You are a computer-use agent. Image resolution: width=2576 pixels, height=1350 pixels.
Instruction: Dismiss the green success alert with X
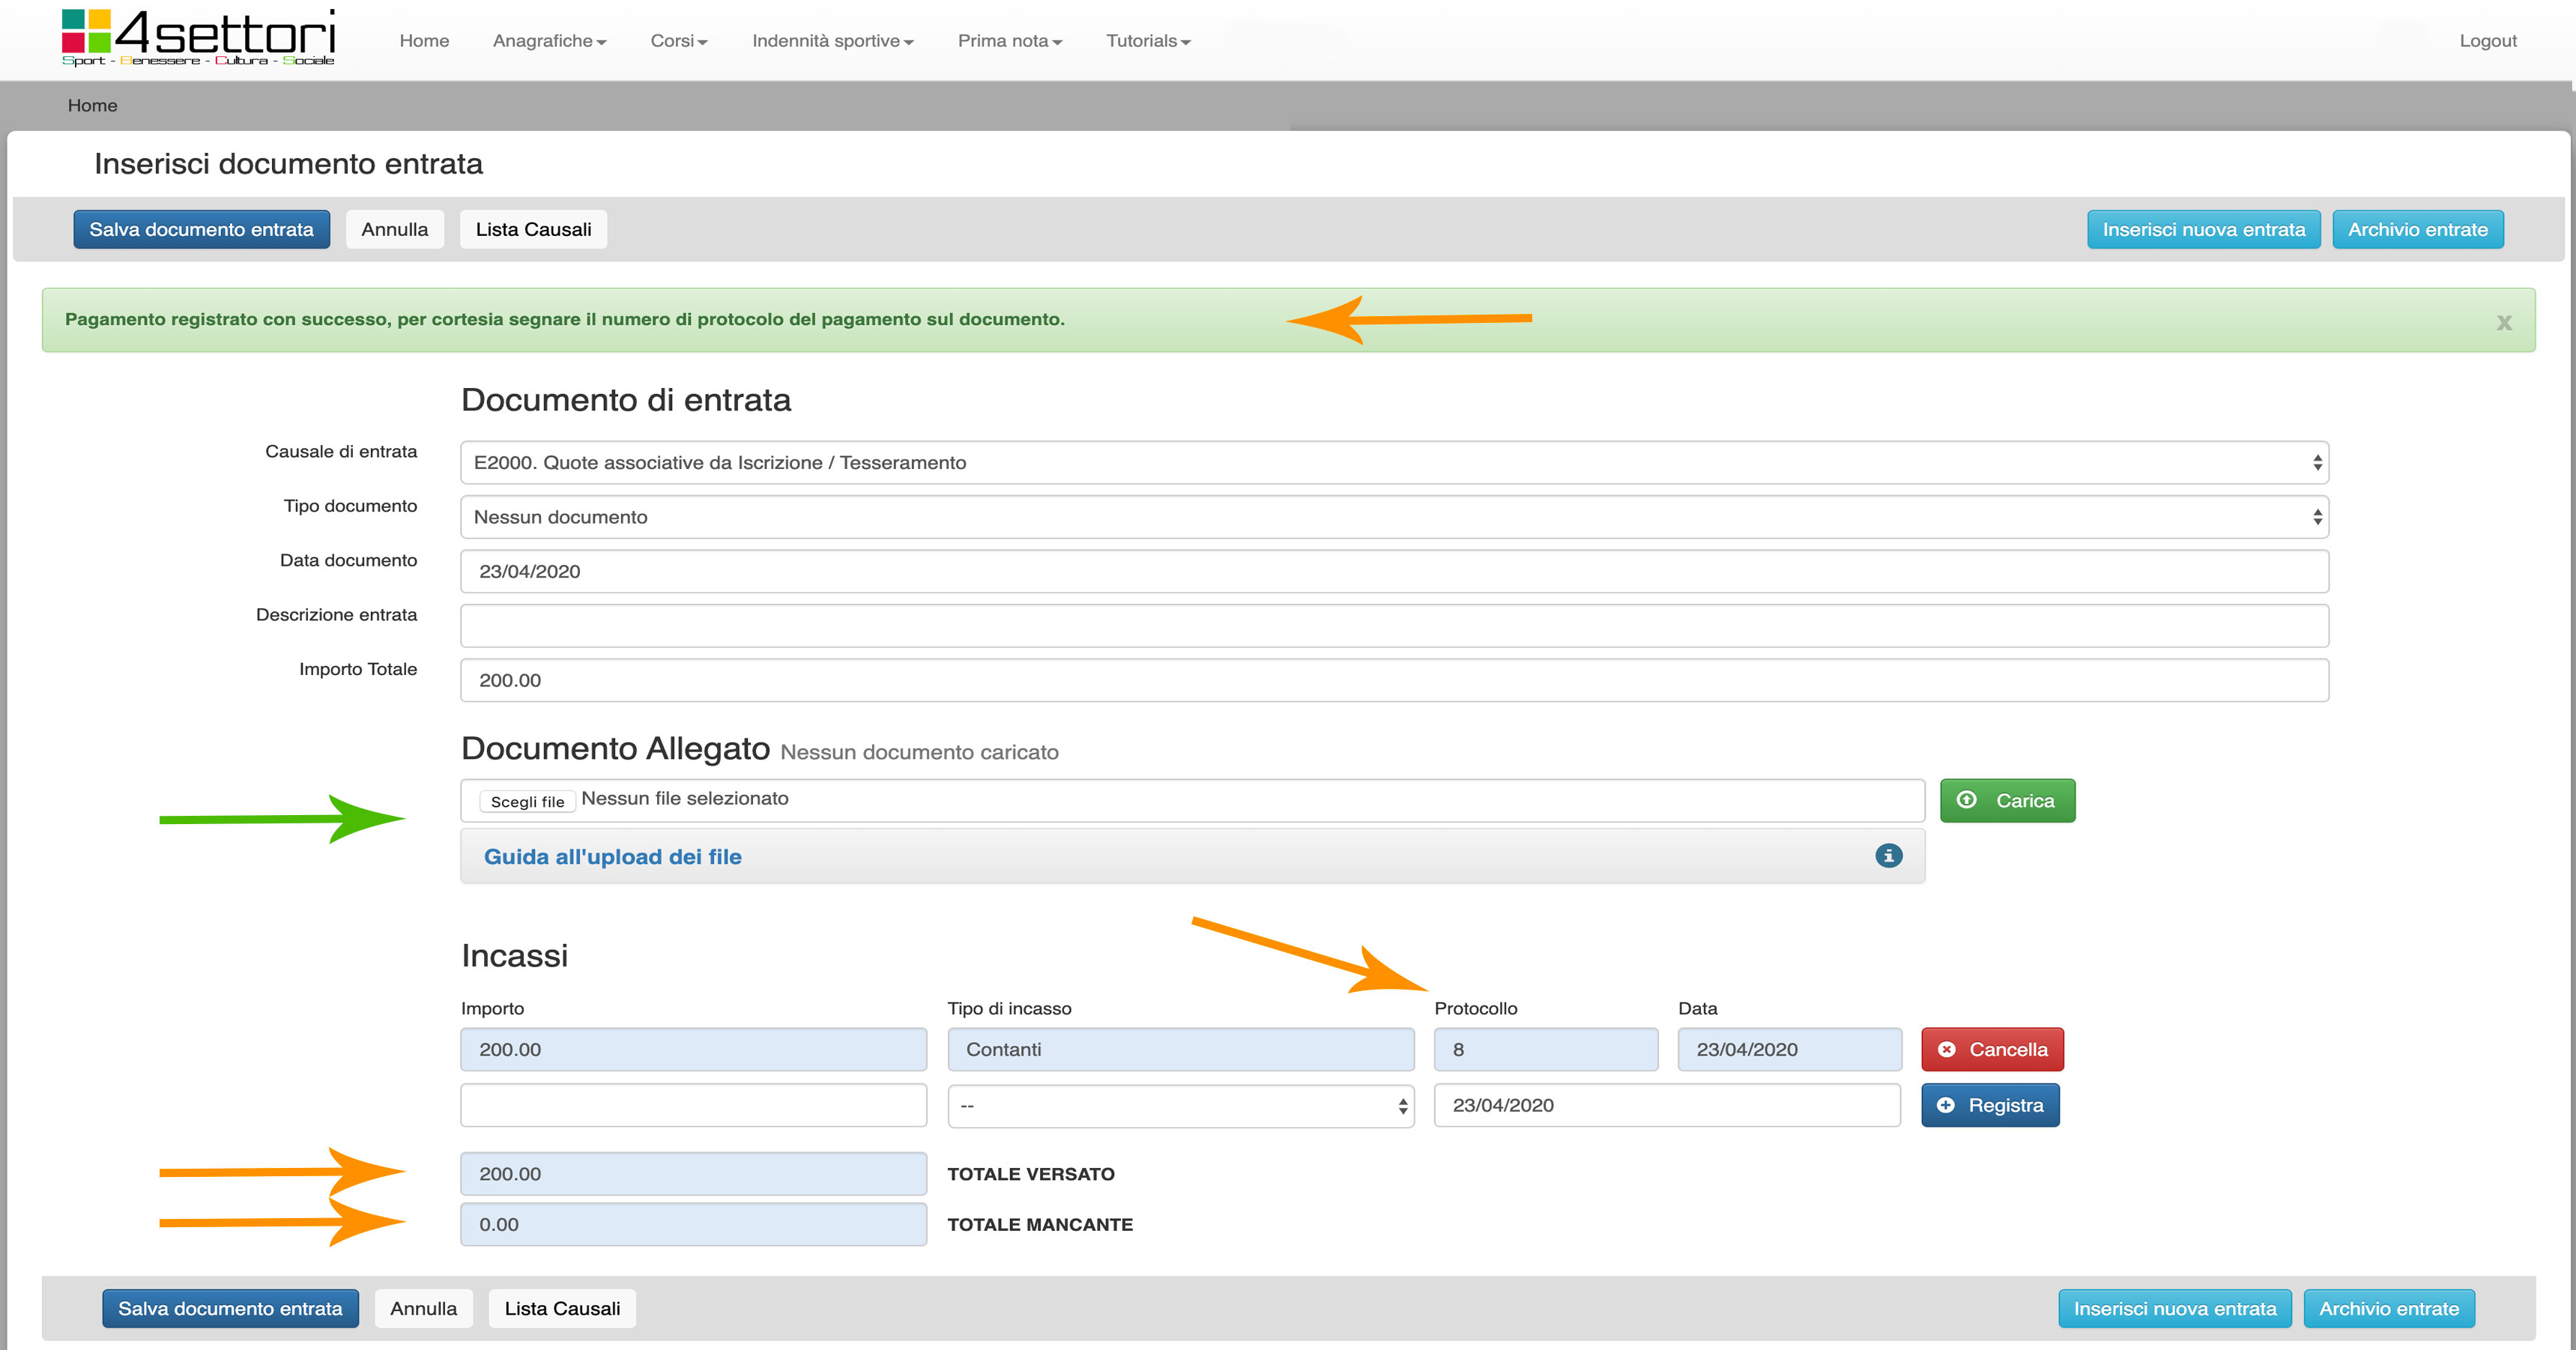tap(2503, 322)
